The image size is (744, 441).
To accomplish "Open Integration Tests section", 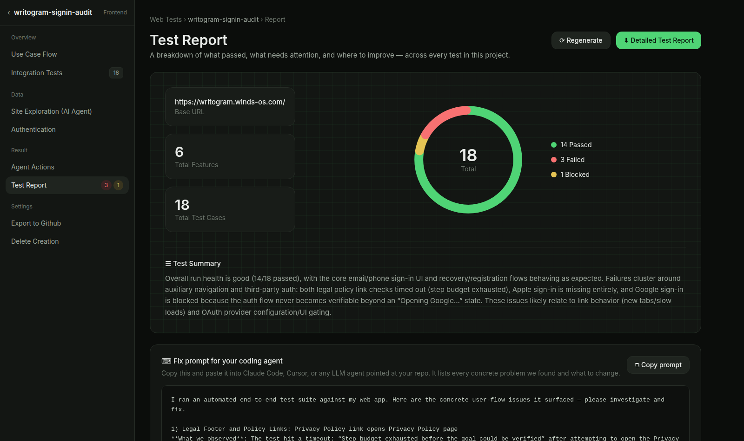I will [x=67, y=73].
